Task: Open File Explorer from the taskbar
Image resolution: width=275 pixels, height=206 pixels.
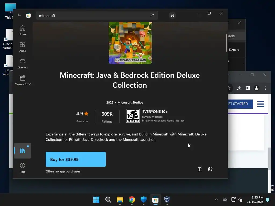Action: point(120,200)
